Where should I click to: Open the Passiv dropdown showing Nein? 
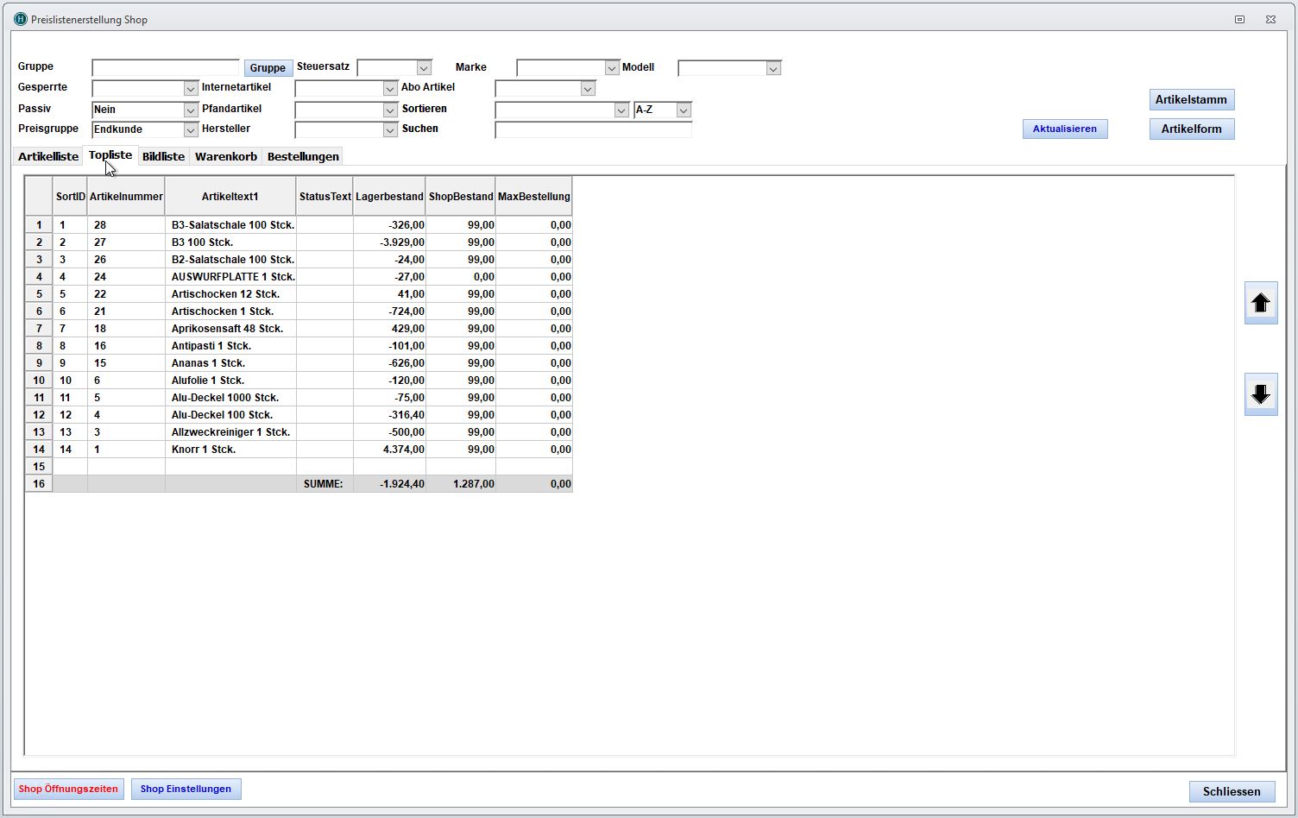point(190,110)
